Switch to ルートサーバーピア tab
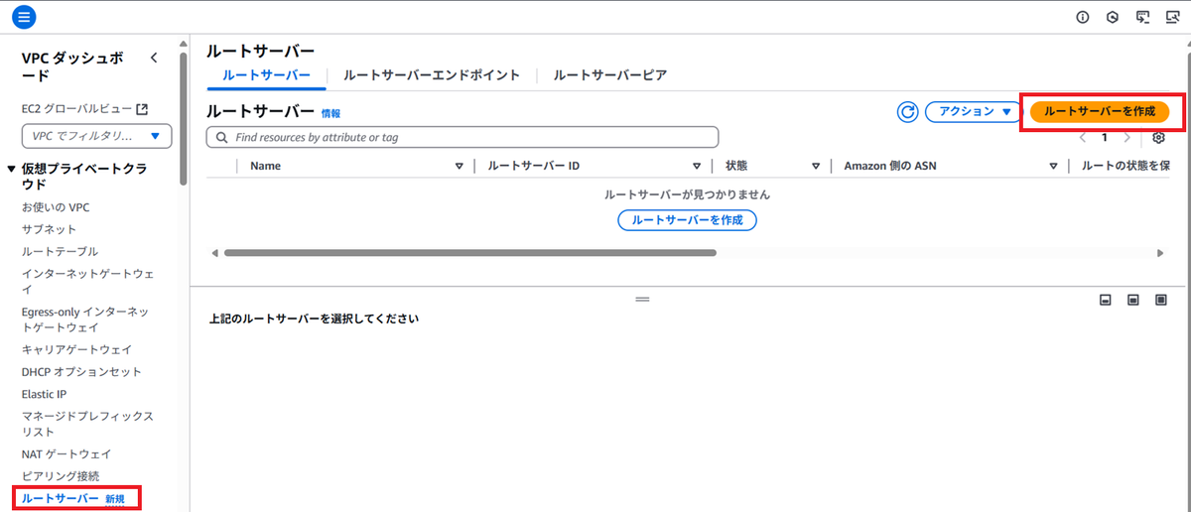 [609, 75]
